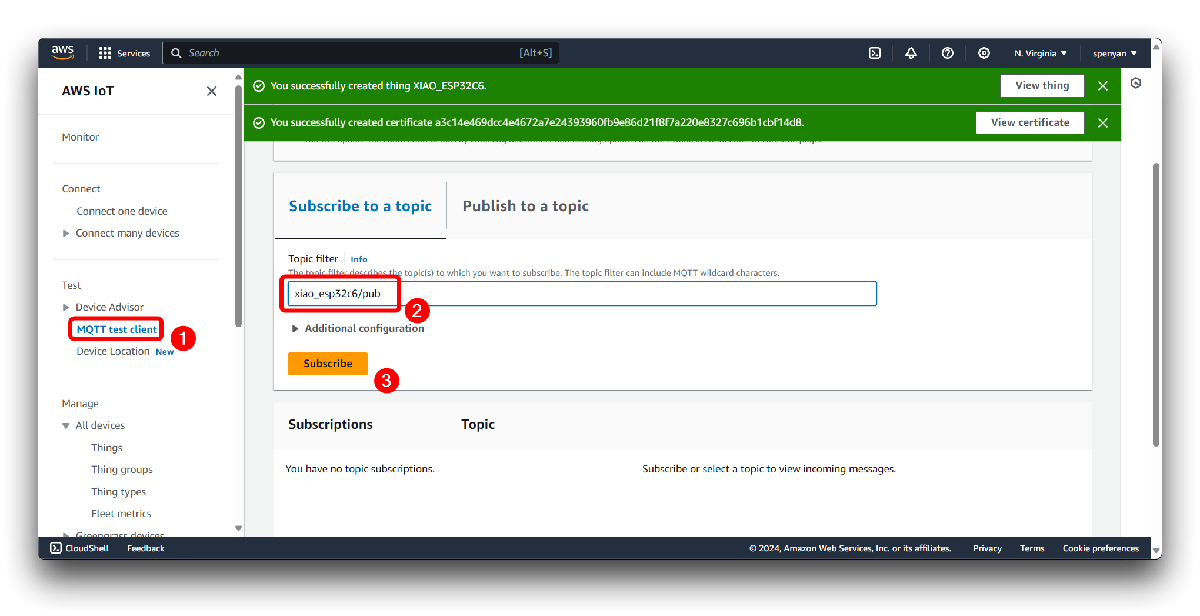Open Device Location page
The height and width of the screenshot is (616, 1200).
coord(113,351)
